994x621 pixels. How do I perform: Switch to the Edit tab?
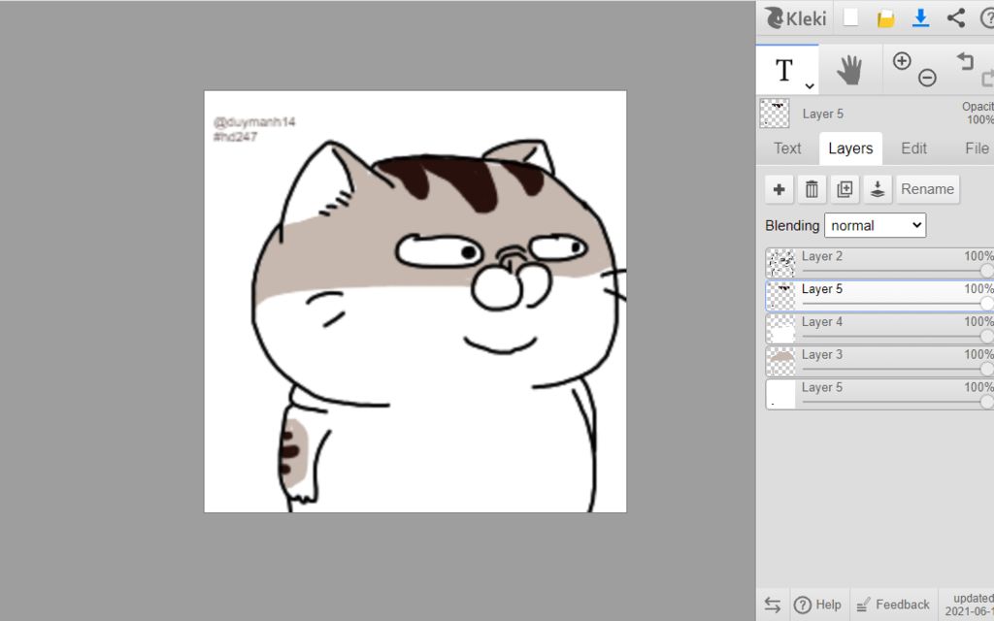point(913,148)
